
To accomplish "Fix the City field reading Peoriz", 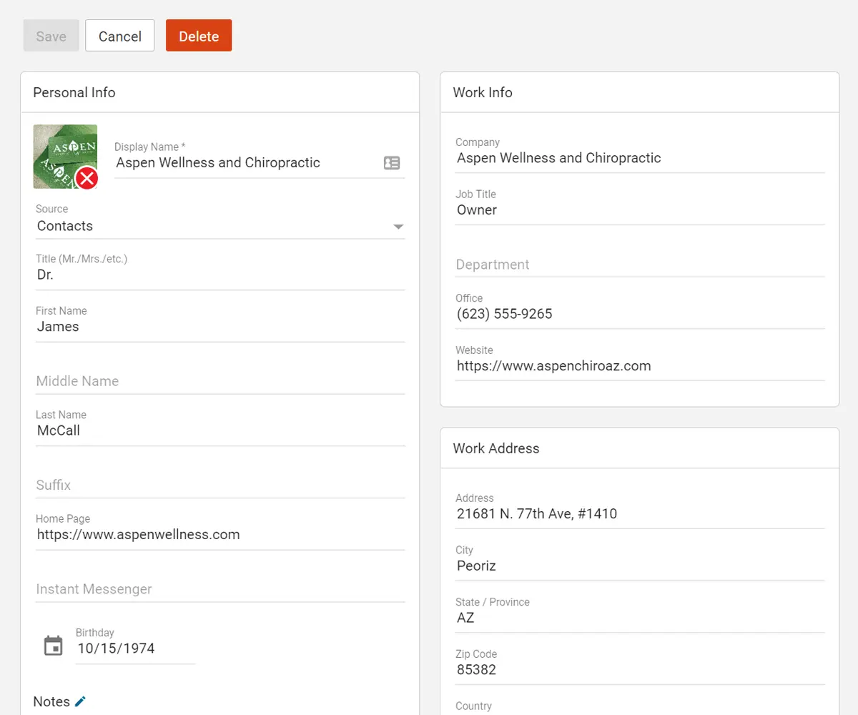I will click(x=640, y=566).
